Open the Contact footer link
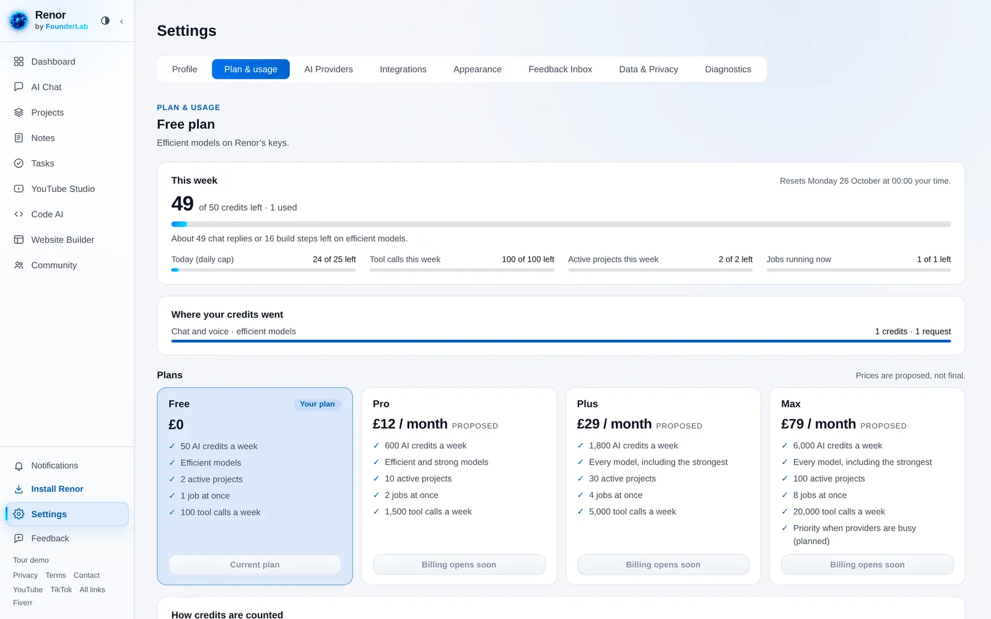Viewport: 991px width, 619px height. [87, 575]
